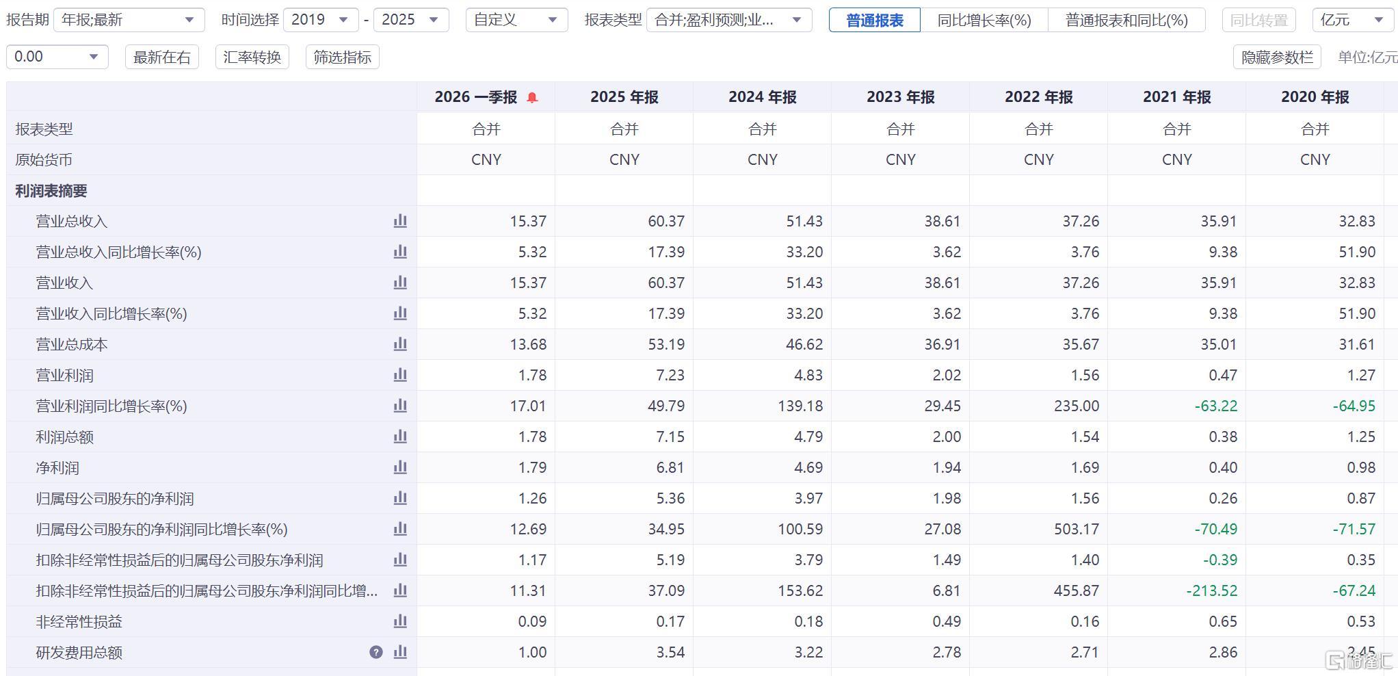Select the 2021 年报 column header
The width and height of the screenshot is (1398, 676).
coord(1177,97)
